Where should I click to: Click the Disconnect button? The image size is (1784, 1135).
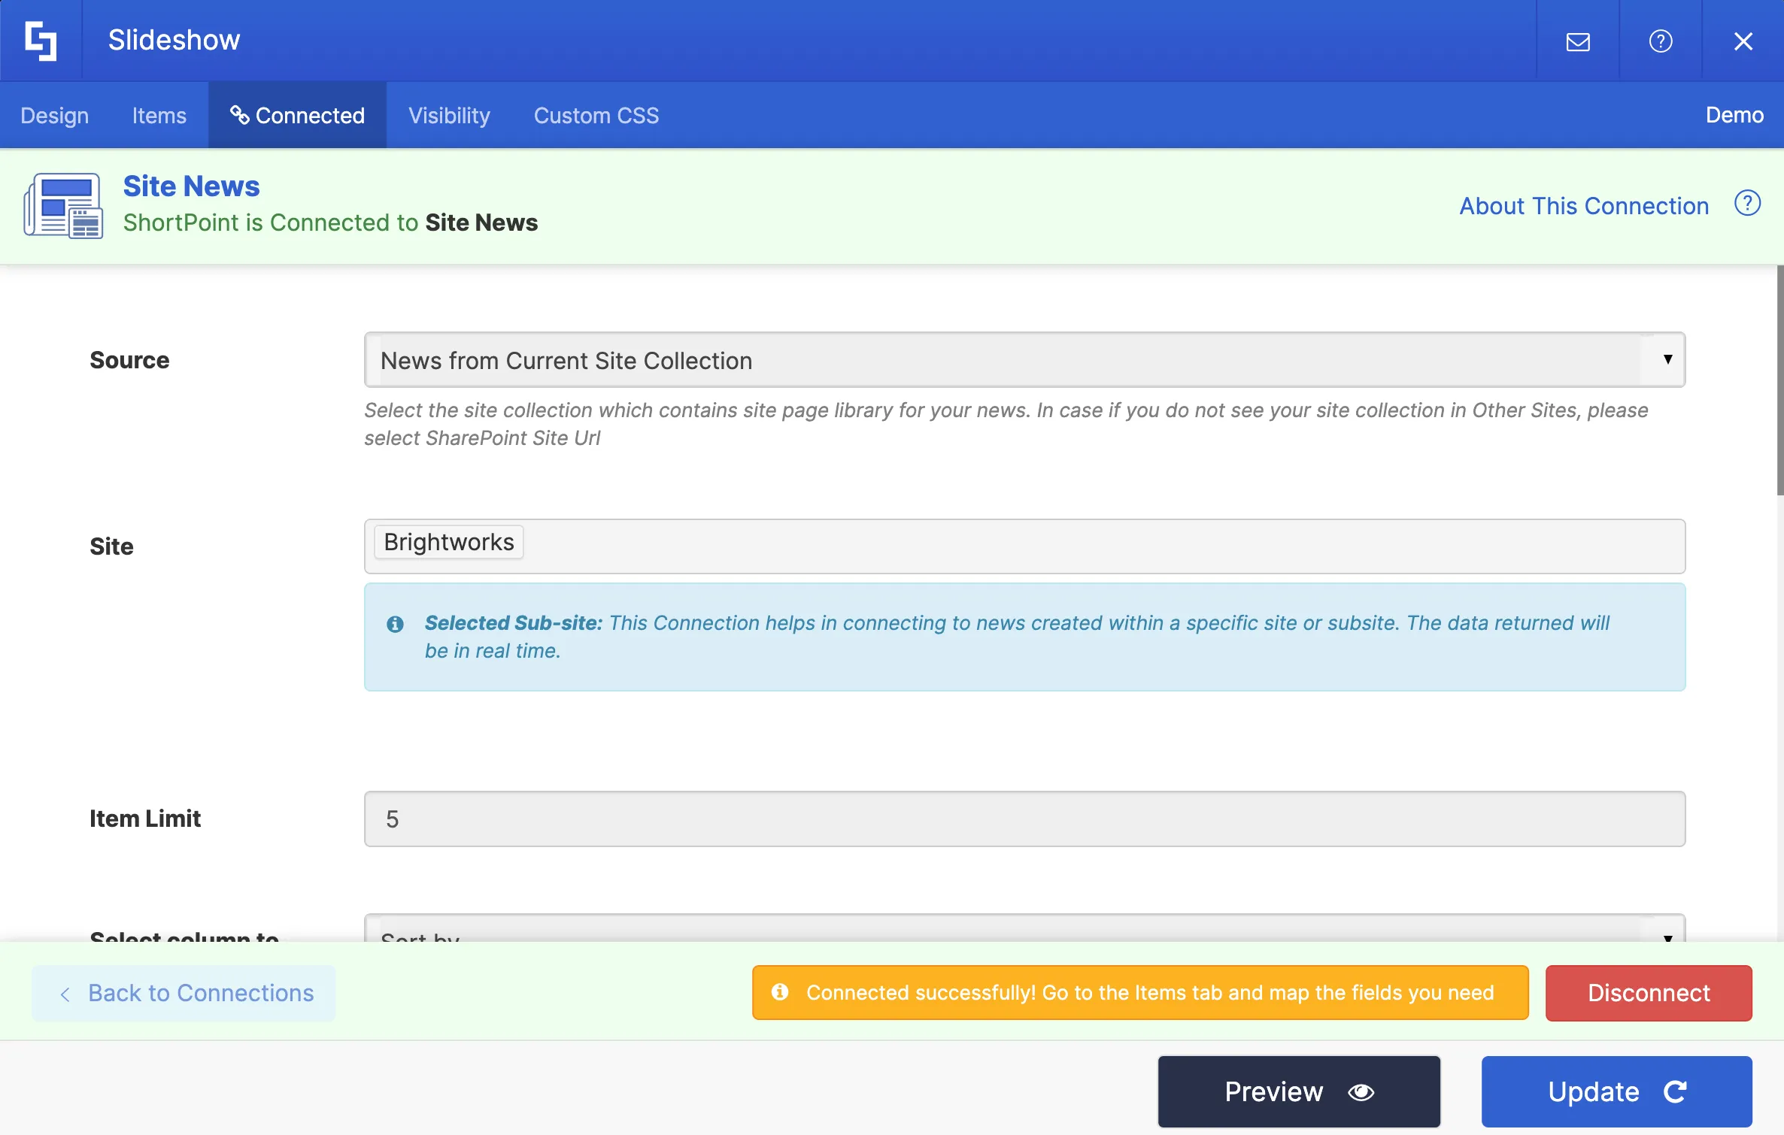(1649, 993)
